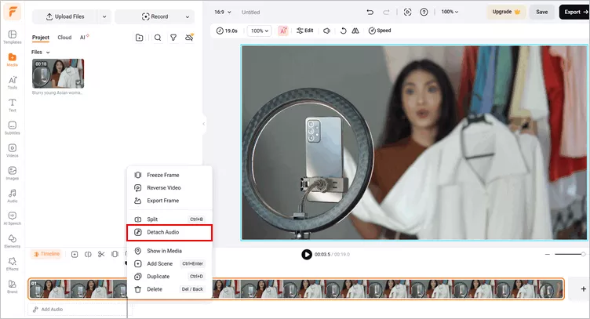Choose Reverse Video from context menu
Viewport: 590px width, 319px height.
169,188
